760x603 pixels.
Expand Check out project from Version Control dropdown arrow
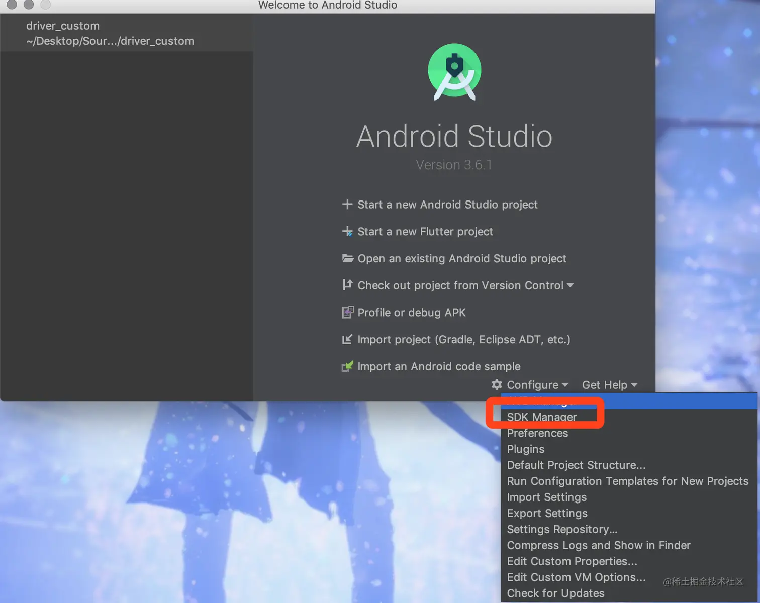(570, 285)
